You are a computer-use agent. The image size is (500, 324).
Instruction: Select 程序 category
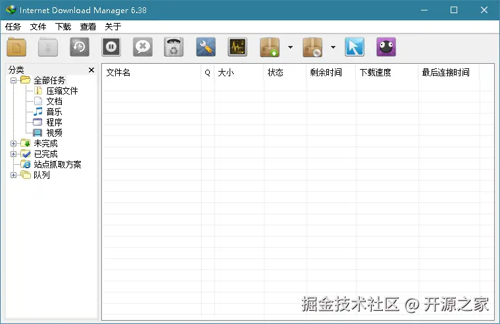click(x=54, y=122)
